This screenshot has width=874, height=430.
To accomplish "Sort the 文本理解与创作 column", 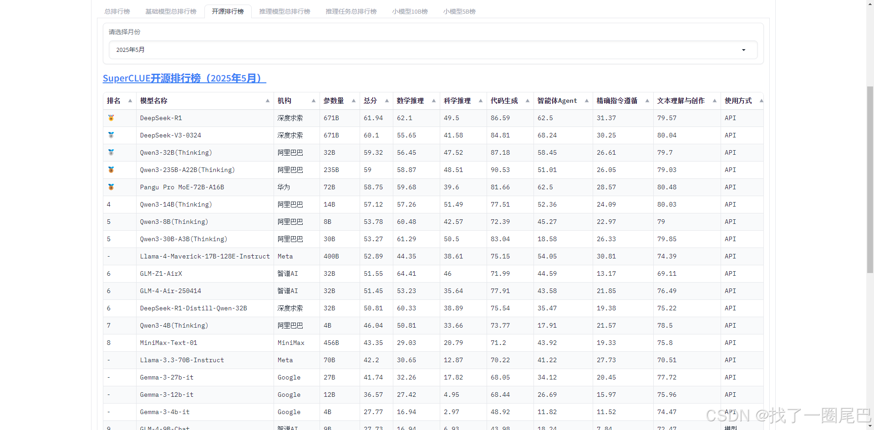I will [x=714, y=101].
